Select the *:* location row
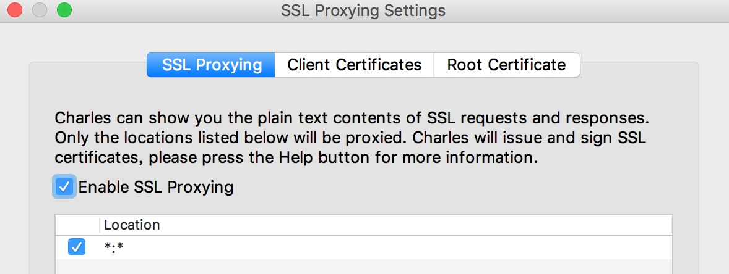This screenshot has height=274, width=729. click(x=363, y=247)
